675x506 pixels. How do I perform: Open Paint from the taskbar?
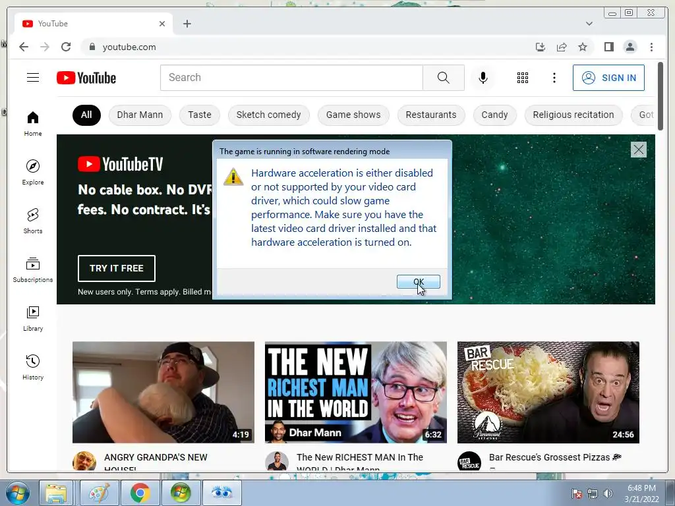[x=99, y=493]
